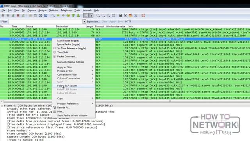The image size is (250, 141).
Task: Jump to the last packet icon
Action: point(78,16)
